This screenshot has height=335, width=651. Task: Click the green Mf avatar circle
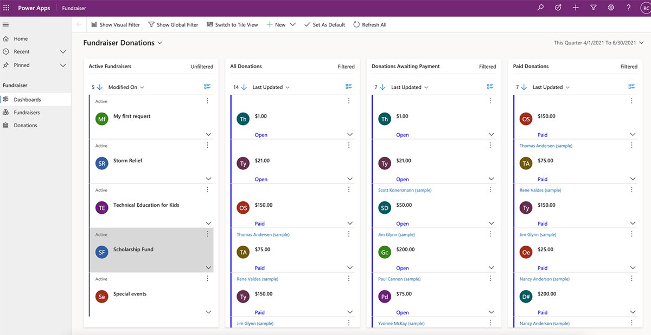coord(101,119)
